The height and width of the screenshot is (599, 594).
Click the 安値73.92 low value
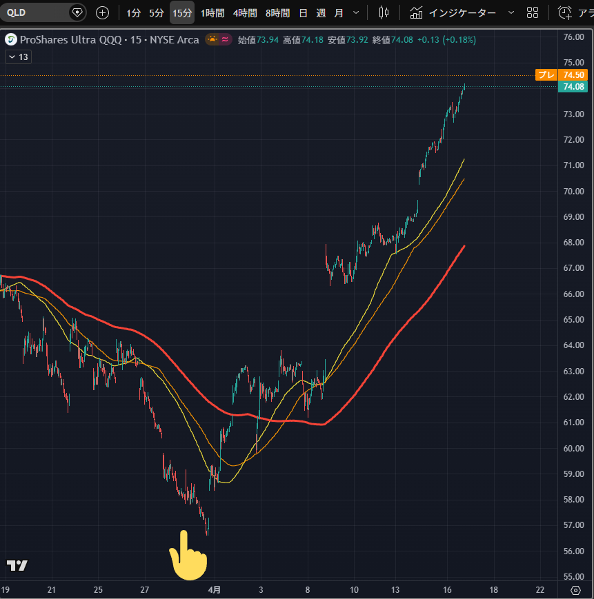[x=348, y=40]
